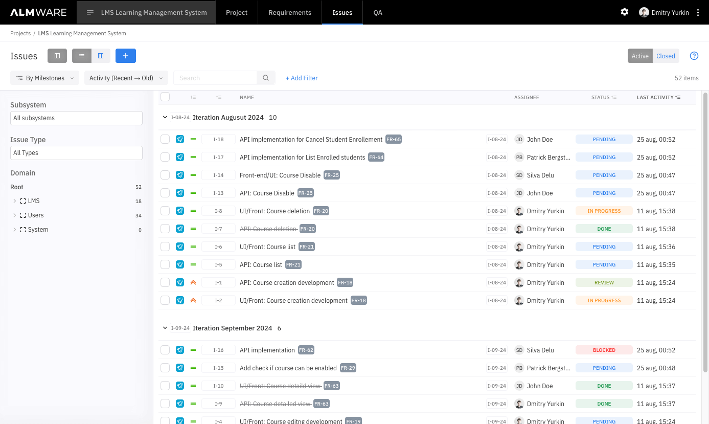Image resolution: width=709 pixels, height=424 pixels.
Task: Toggle the sidebar panel view button
Action: [57, 56]
